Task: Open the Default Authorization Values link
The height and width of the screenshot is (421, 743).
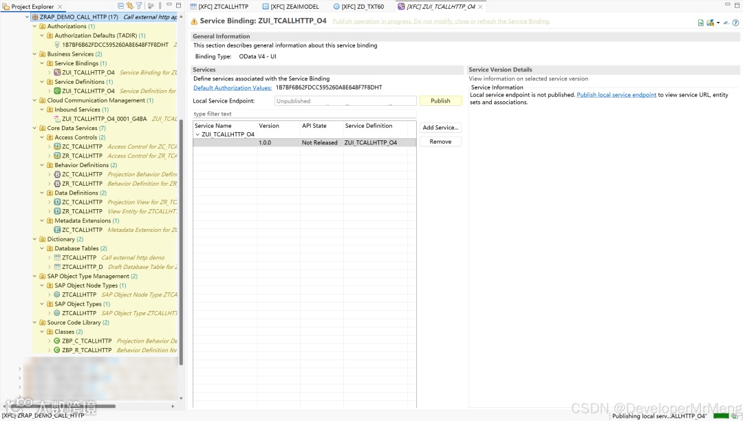Action: [233, 87]
